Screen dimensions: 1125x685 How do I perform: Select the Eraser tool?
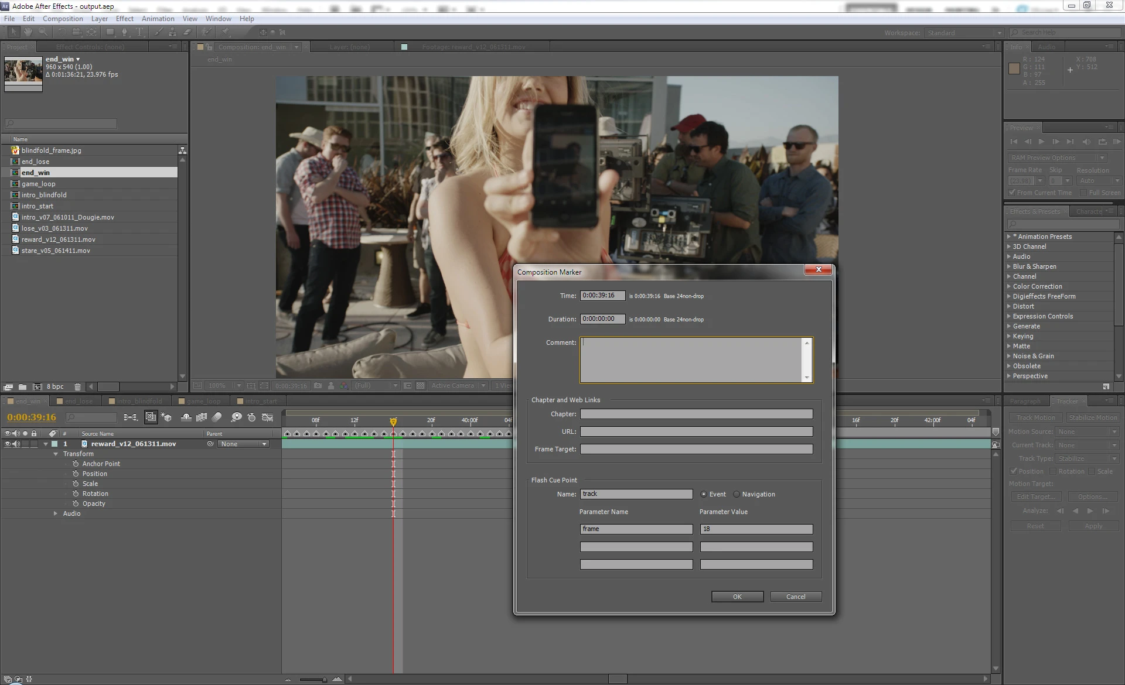[x=187, y=32]
